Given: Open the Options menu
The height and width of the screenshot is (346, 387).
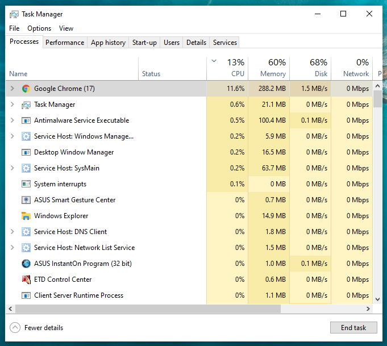Looking at the screenshot, I should click(39, 28).
